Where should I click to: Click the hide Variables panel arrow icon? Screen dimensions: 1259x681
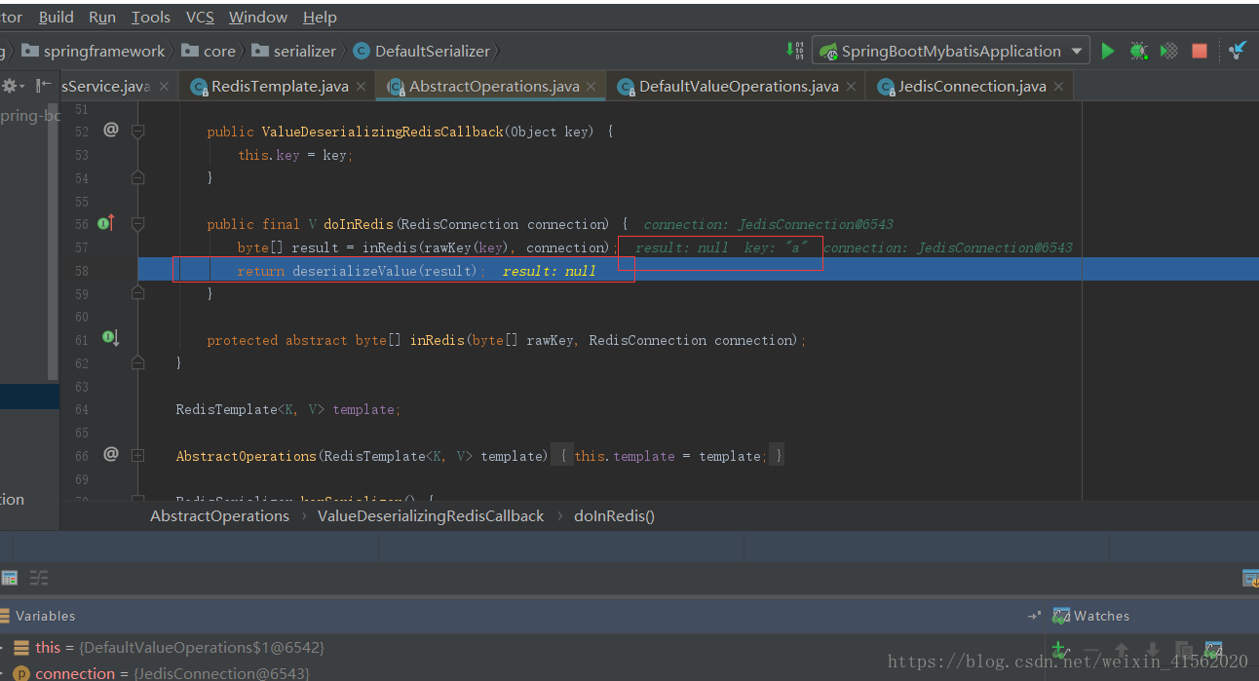click(1034, 616)
